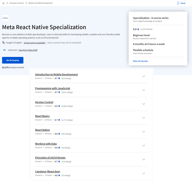Expand the Introduction to Mobile Development course
This screenshot has width=192, height=181.
tap(143, 76)
